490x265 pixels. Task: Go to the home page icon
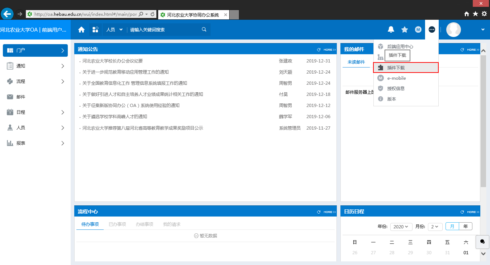pyautogui.click(x=81, y=30)
